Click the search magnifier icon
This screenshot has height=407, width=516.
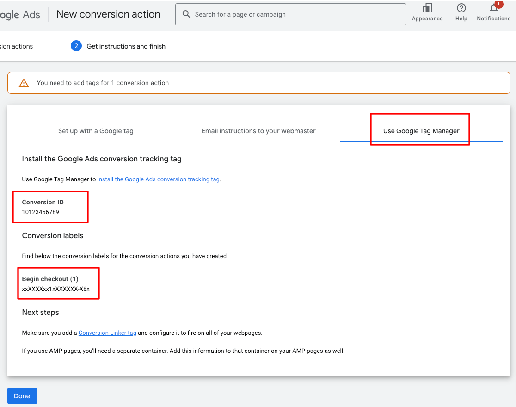point(186,14)
